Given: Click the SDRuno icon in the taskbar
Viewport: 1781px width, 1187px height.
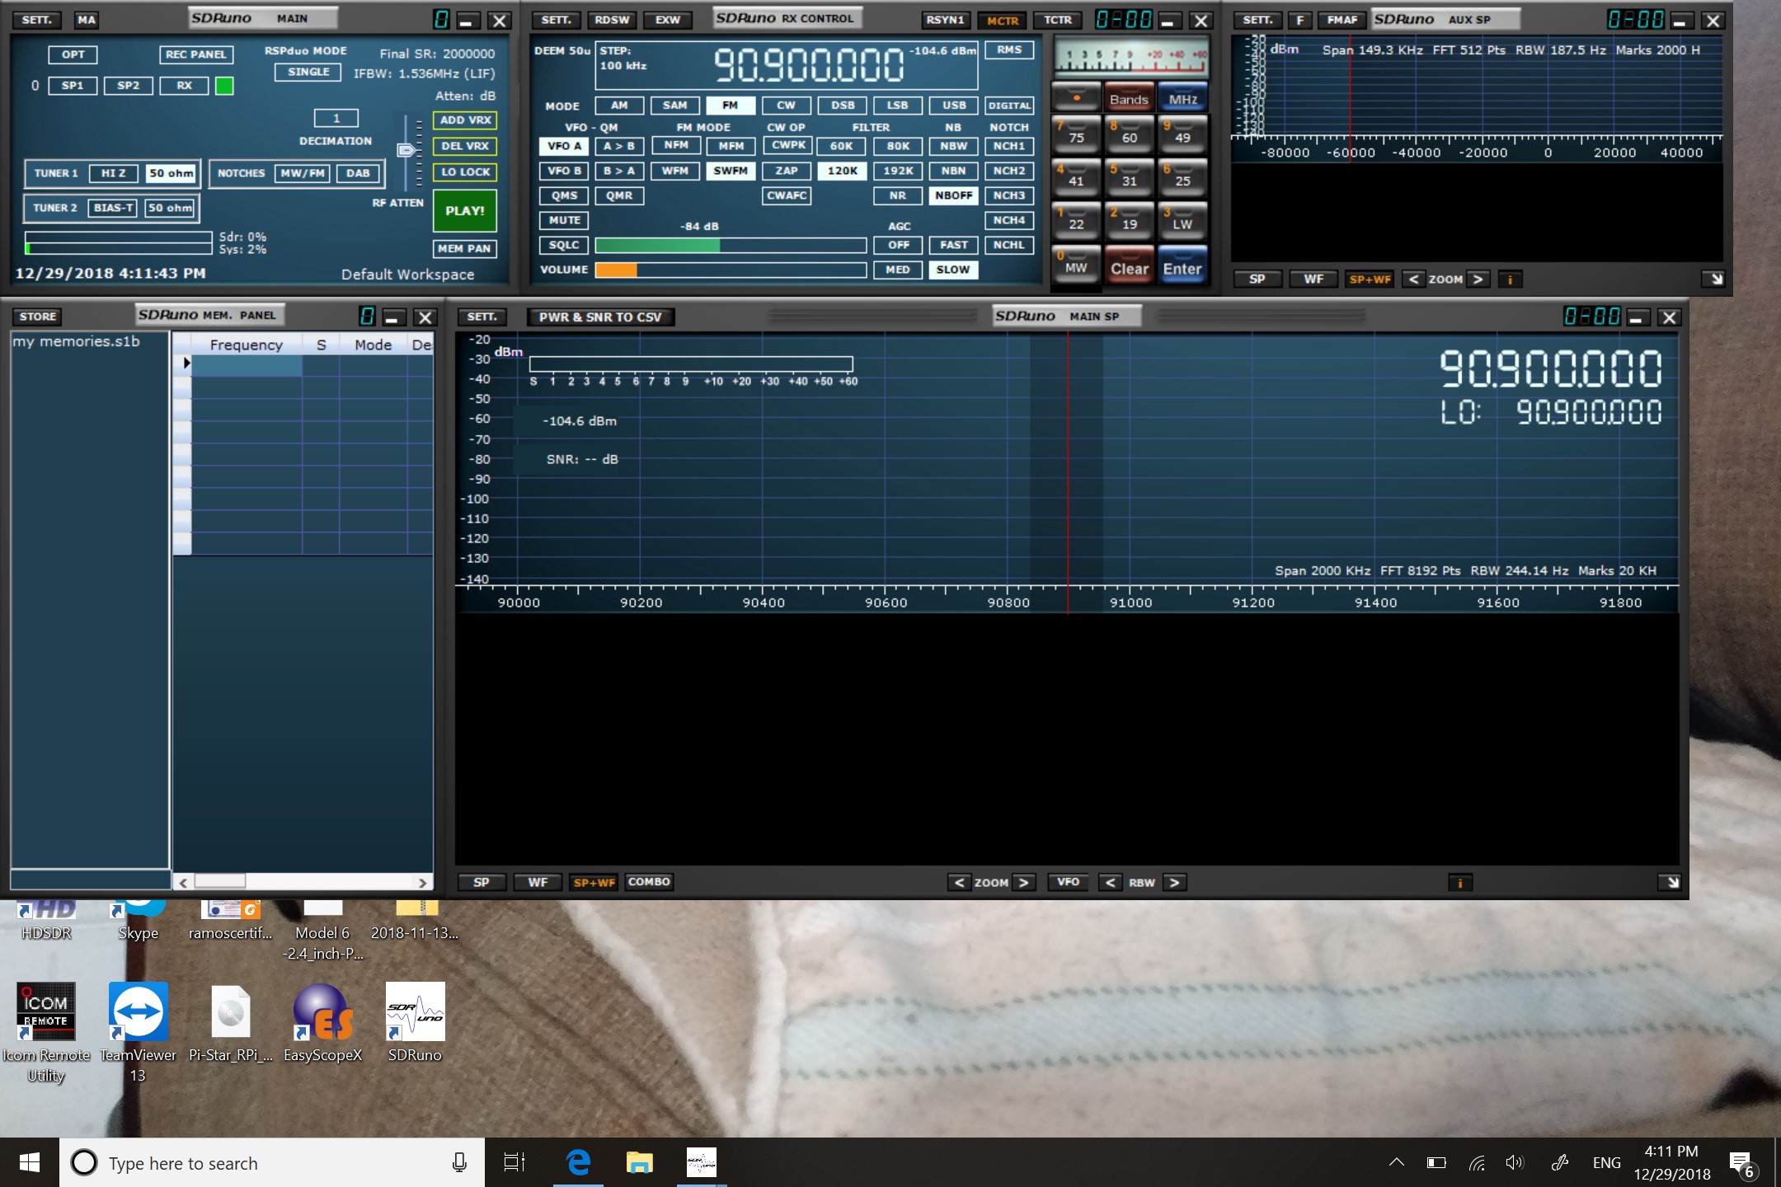Looking at the screenshot, I should point(702,1162).
